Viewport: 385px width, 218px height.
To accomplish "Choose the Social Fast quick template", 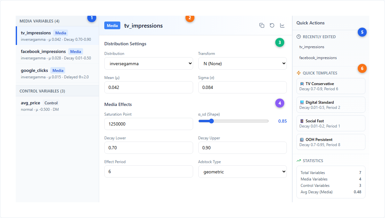I will click(x=331, y=123).
